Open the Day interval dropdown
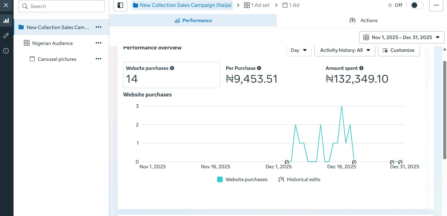The height and width of the screenshot is (216, 447). (x=299, y=50)
